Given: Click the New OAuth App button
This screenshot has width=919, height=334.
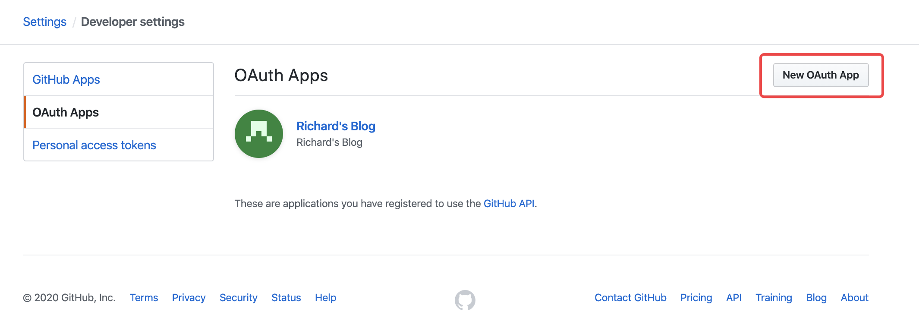Looking at the screenshot, I should click(x=821, y=75).
